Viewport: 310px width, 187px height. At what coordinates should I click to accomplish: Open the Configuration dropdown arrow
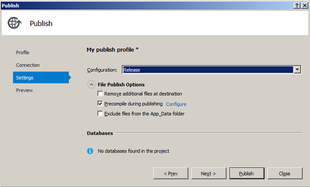(297, 70)
